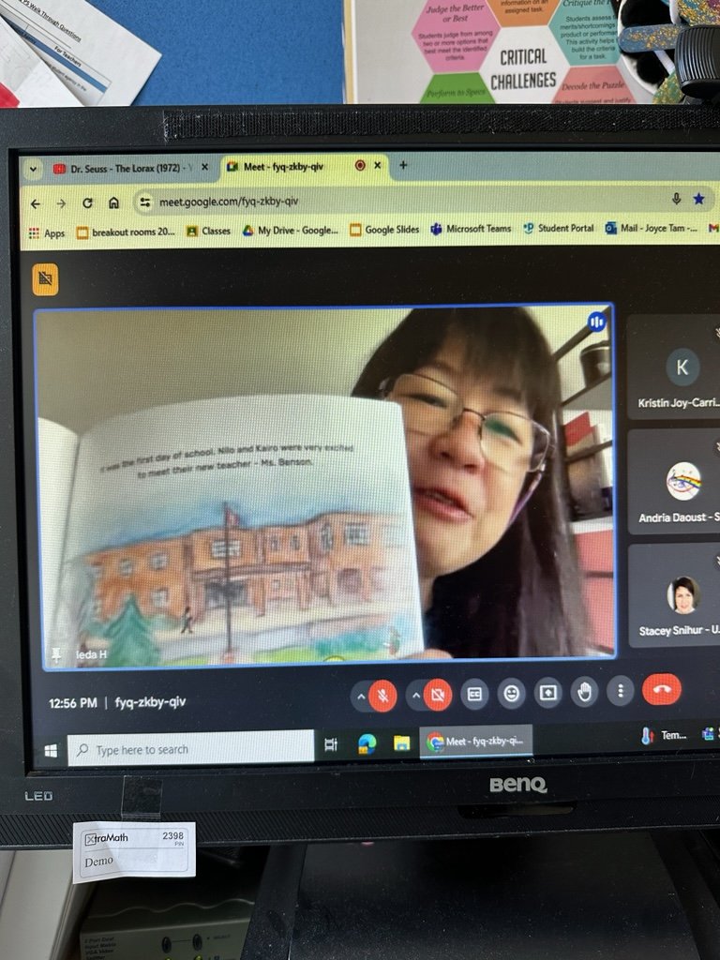Bookmark this page with the star
Screen dimensions: 720x960
tap(698, 199)
